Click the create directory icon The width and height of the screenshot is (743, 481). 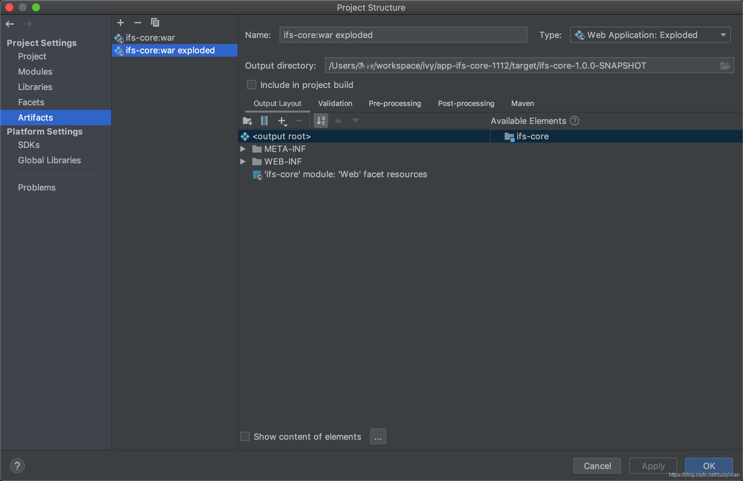(247, 121)
